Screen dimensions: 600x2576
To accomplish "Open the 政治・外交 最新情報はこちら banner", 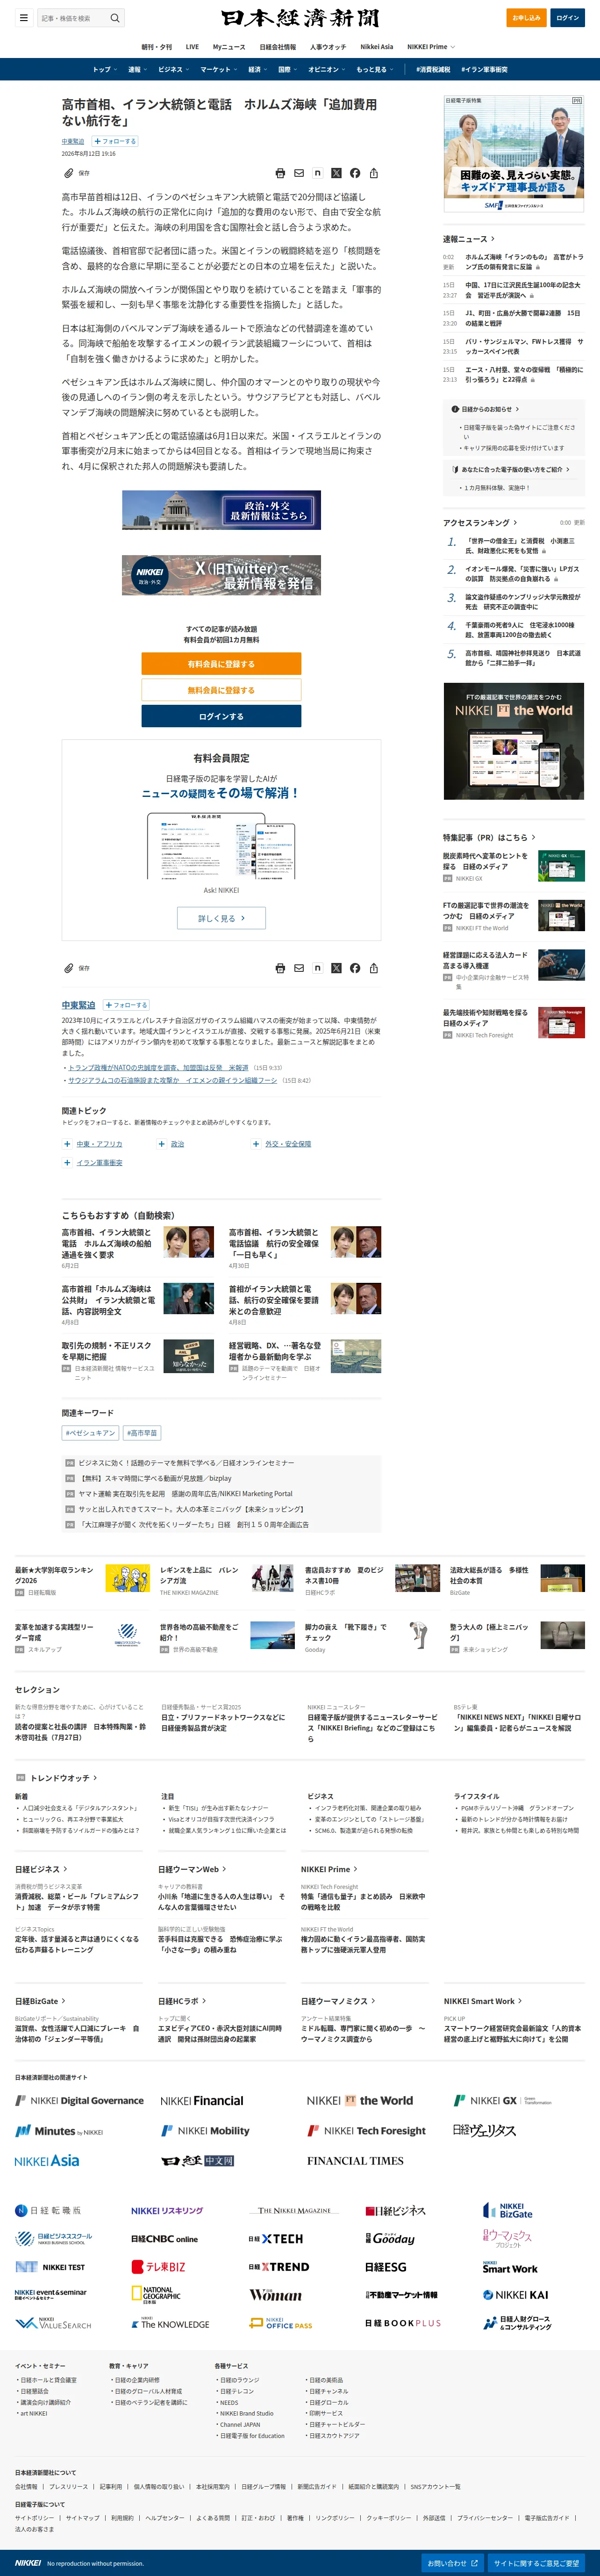I will pyautogui.click(x=221, y=510).
